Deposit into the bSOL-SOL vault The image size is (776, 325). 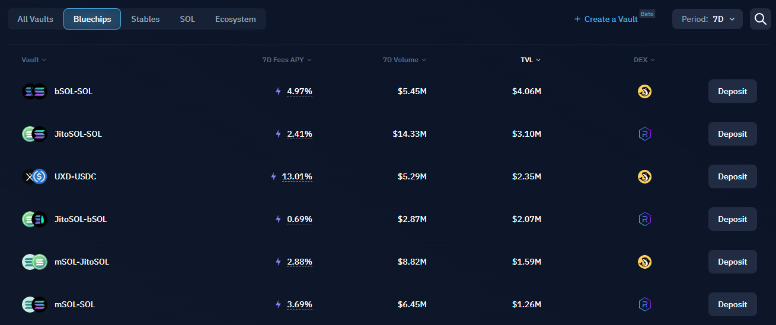733,92
